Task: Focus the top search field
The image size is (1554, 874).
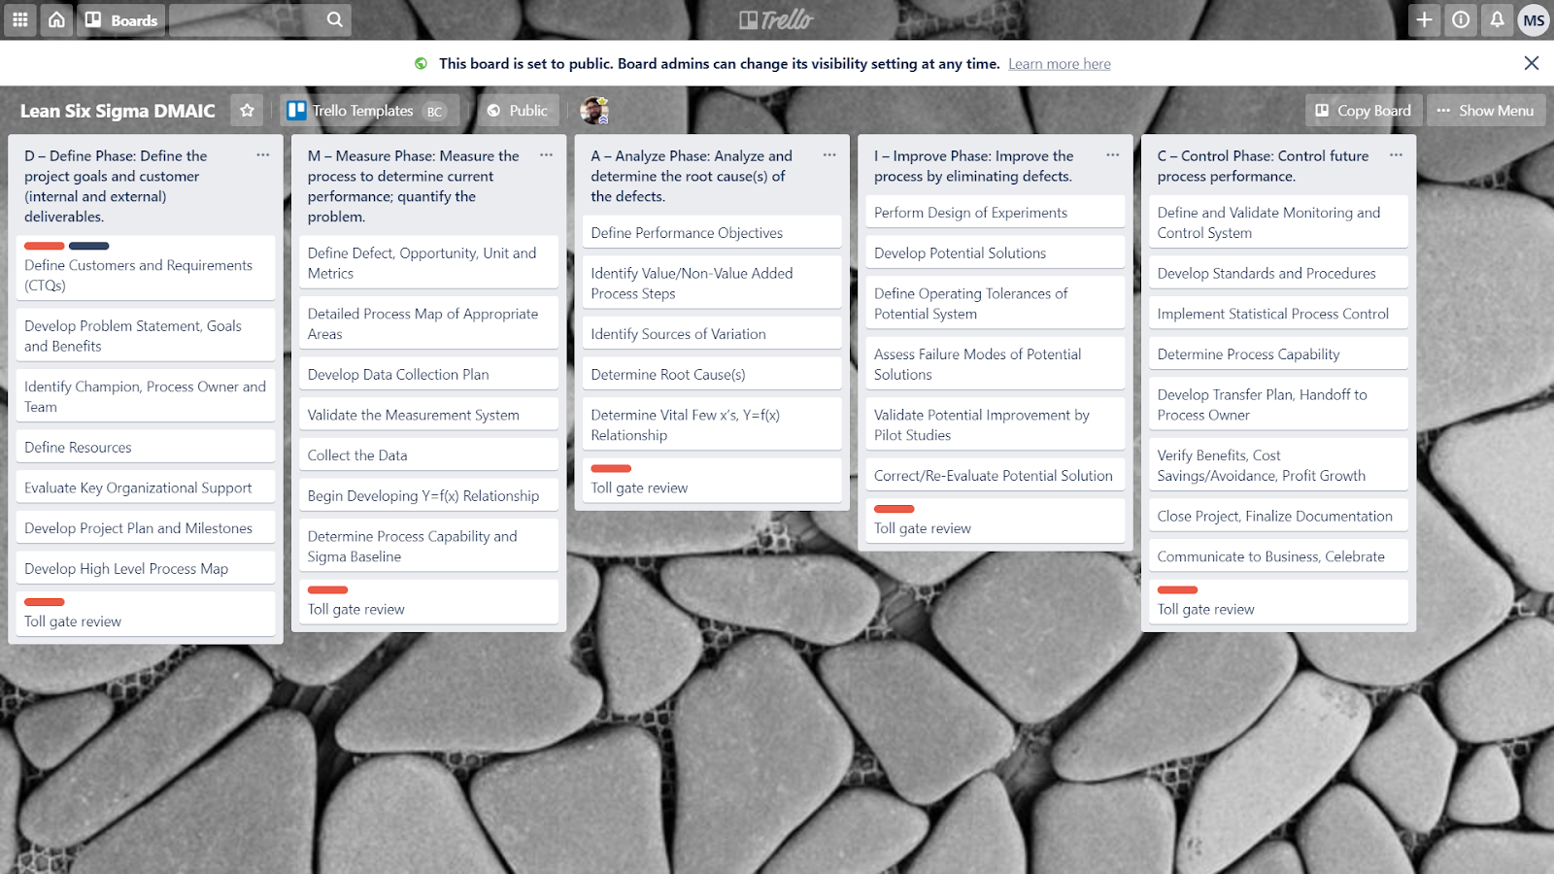Action: (x=260, y=19)
